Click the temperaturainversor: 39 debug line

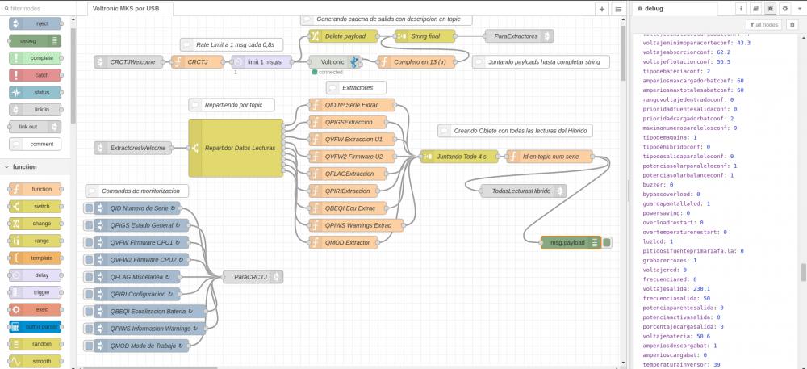681,365
